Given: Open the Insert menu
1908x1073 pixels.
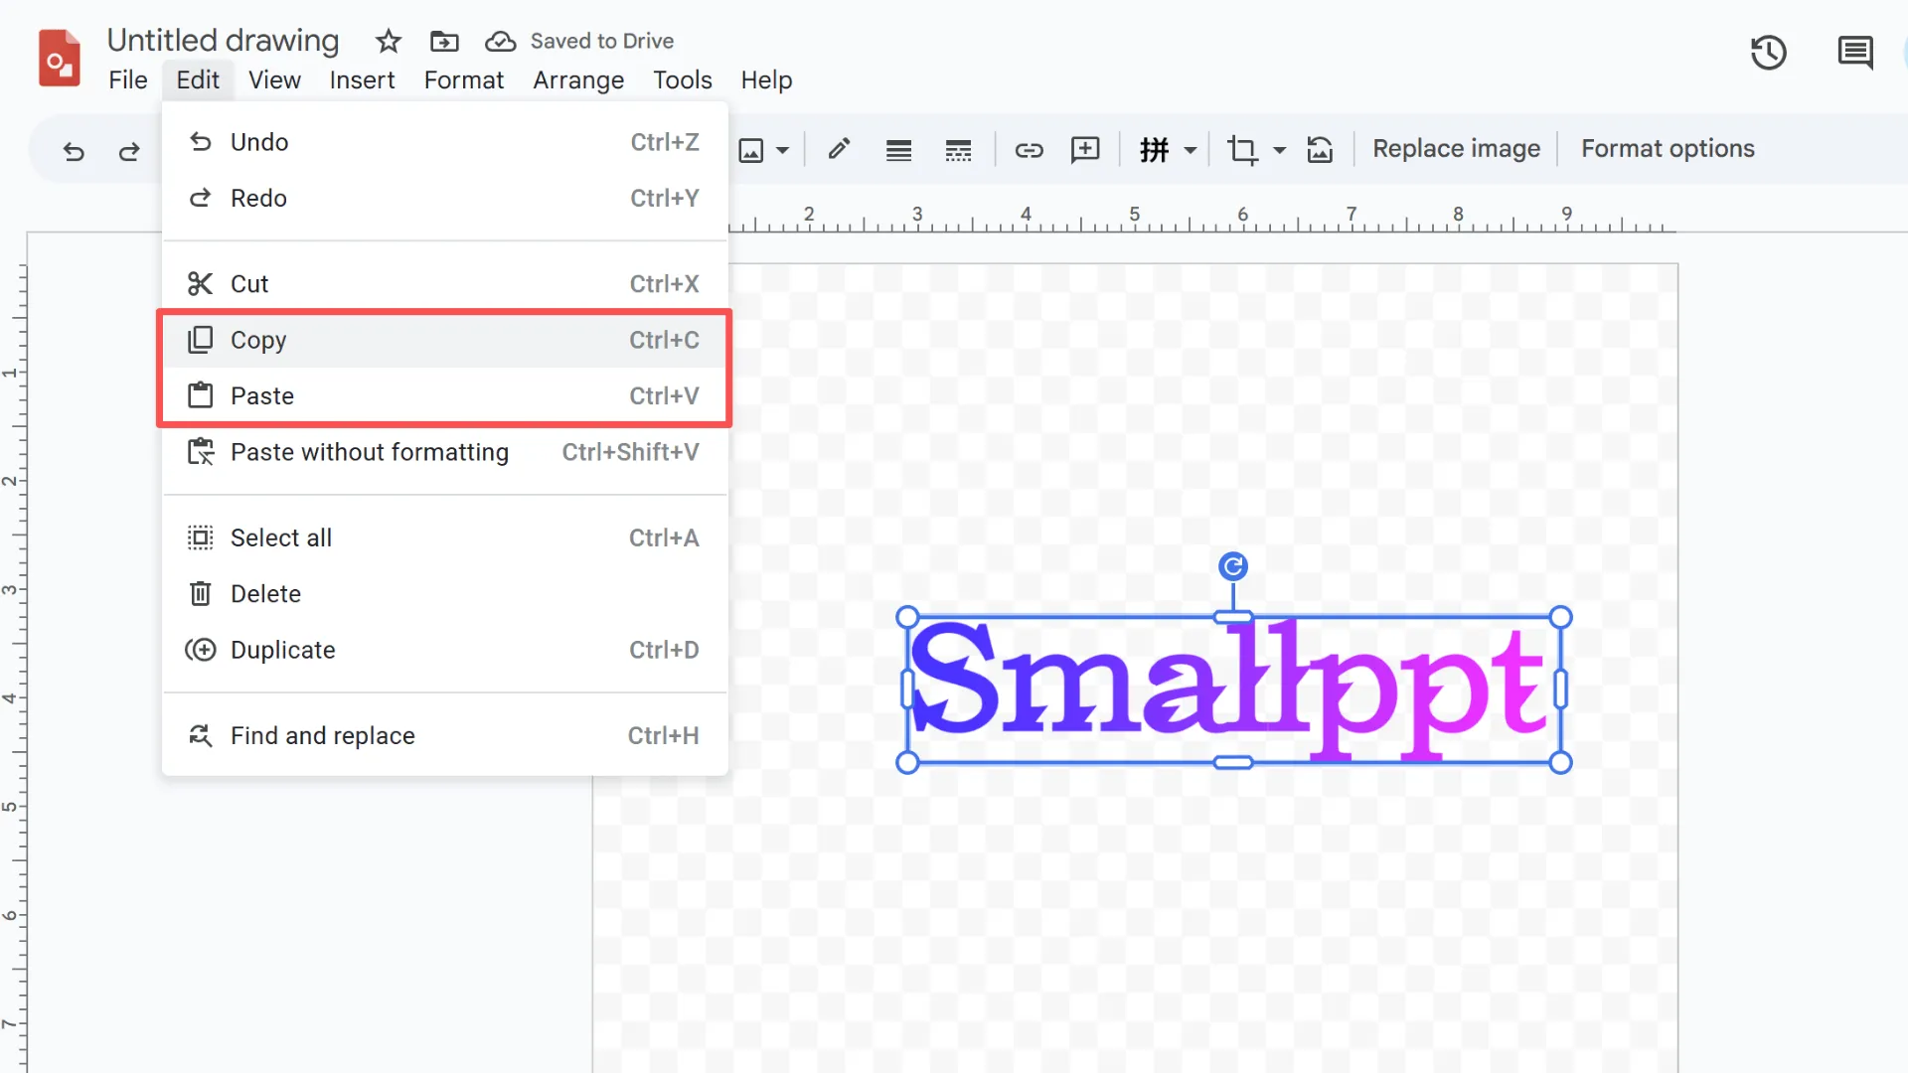Looking at the screenshot, I should tap(362, 80).
